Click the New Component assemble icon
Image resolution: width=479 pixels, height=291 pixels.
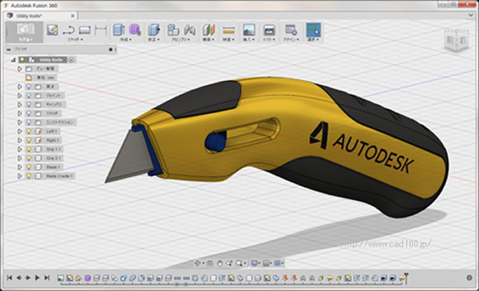(173, 30)
